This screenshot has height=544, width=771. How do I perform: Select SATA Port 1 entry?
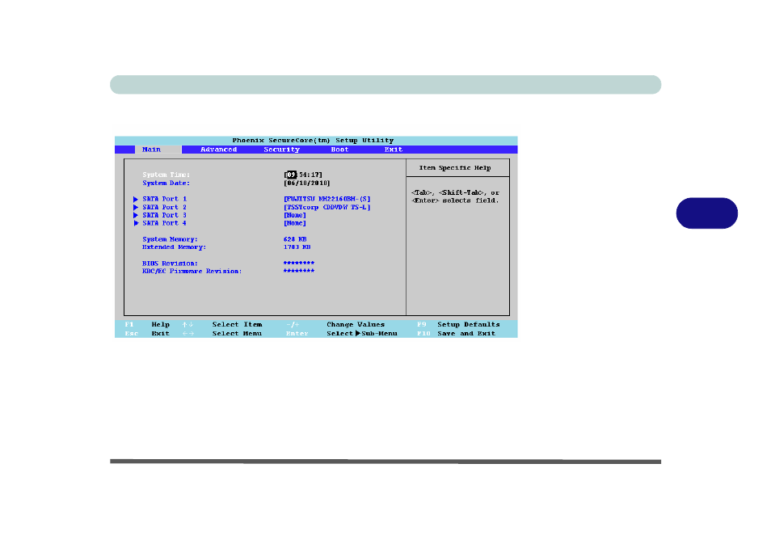pos(164,199)
